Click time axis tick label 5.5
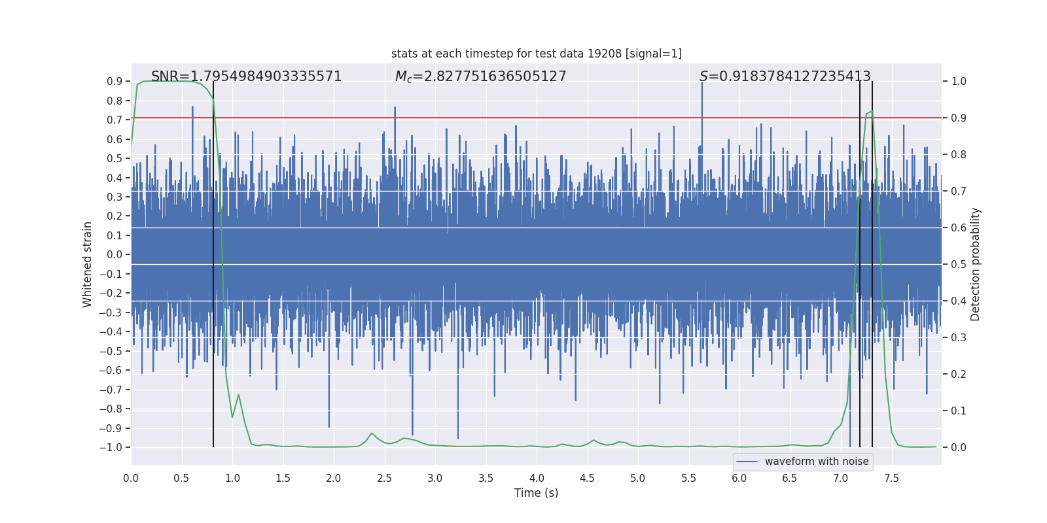 coord(689,478)
